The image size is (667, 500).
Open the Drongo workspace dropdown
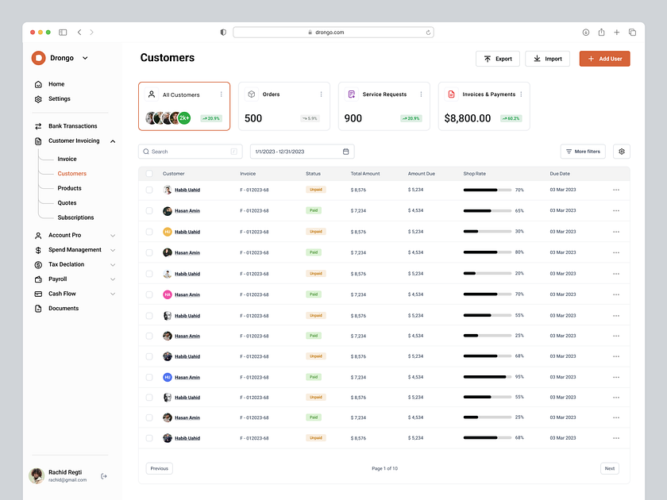83,57
